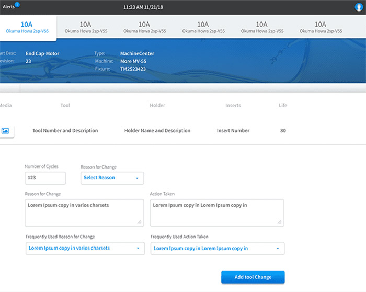The height and width of the screenshot is (292, 366).
Task: Click the Tool column header
Action: point(65,106)
